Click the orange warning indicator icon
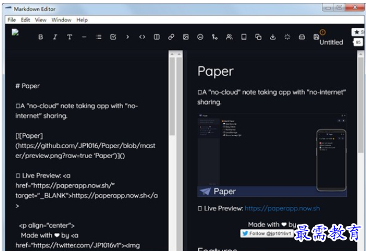This screenshot has width=366, height=251. (322, 32)
